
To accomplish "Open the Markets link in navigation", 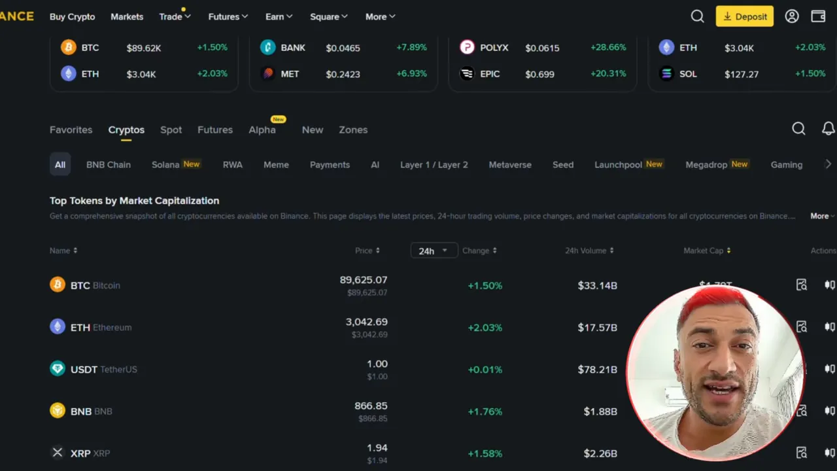I will [127, 16].
